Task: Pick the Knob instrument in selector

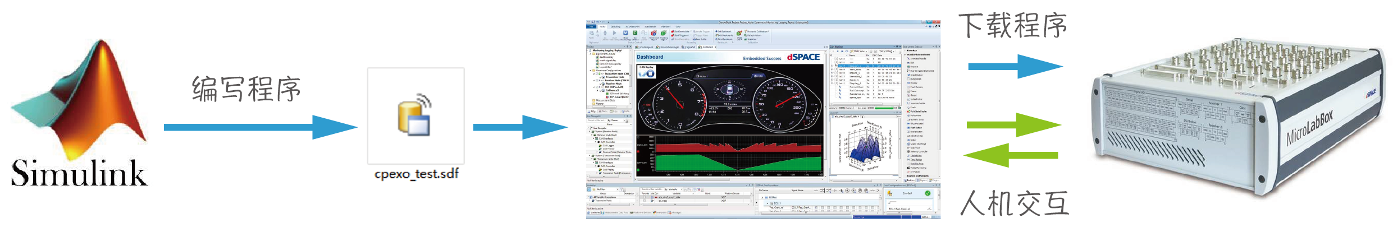Action: (x=910, y=108)
